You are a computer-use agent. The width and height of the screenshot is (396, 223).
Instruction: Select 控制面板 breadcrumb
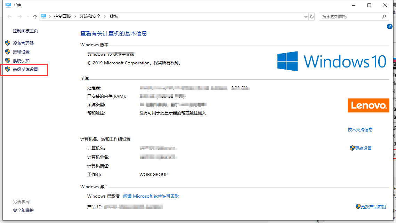62,16
